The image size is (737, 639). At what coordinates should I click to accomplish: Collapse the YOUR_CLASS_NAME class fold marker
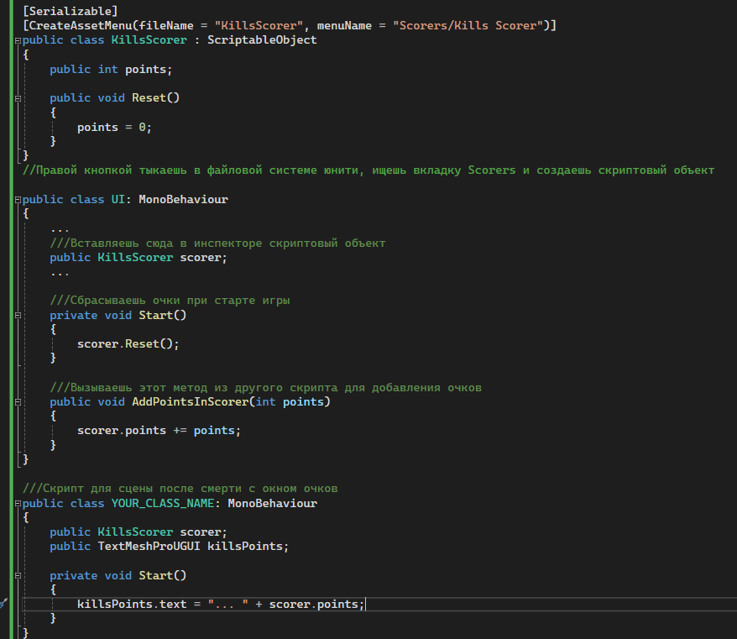pyautogui.click(x=18, y=504)
